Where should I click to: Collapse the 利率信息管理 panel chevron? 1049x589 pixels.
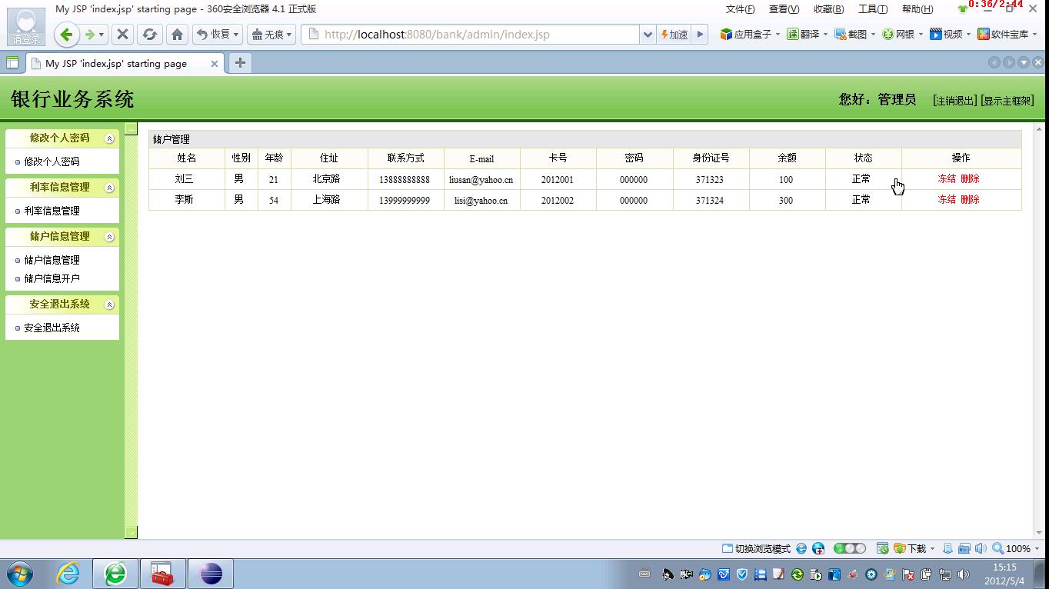click(109, 188)
